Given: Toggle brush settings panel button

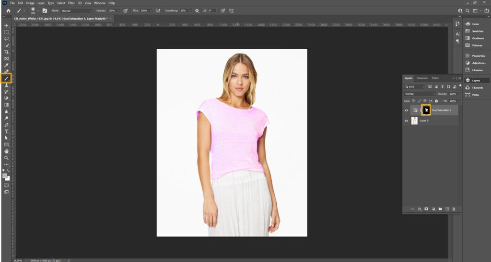Looking at the screenshot, I should (x=45, y=11).
